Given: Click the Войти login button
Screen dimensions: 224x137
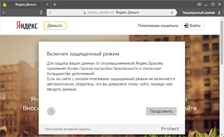Looking at the screenshot, I should (x=193, y=26).
